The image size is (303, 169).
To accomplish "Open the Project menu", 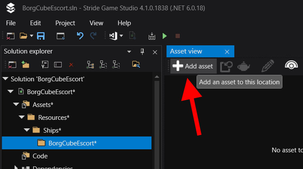I will click(x=65, y=23).
